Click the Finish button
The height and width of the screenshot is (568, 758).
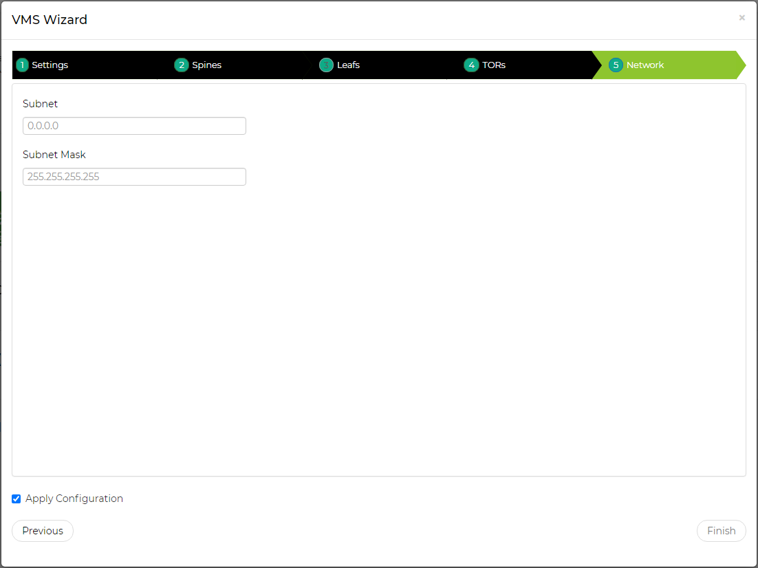tap(721, 531)
